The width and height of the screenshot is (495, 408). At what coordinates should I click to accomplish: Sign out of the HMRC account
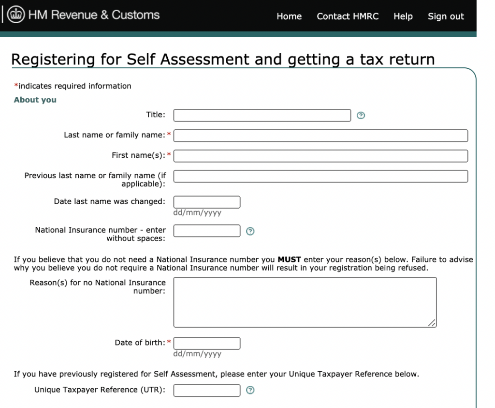[x=445, y=16]
